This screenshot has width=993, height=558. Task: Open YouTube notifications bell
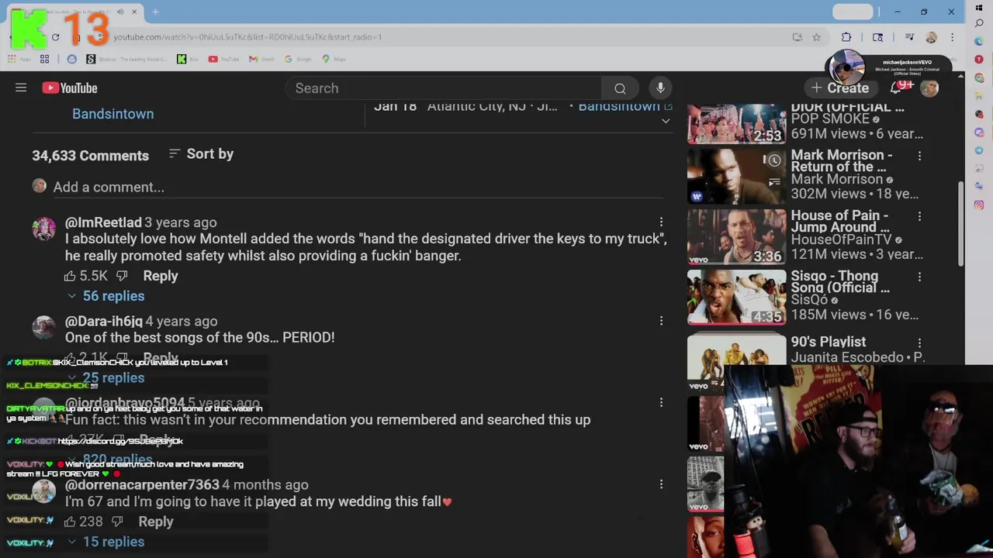[897, 88]
